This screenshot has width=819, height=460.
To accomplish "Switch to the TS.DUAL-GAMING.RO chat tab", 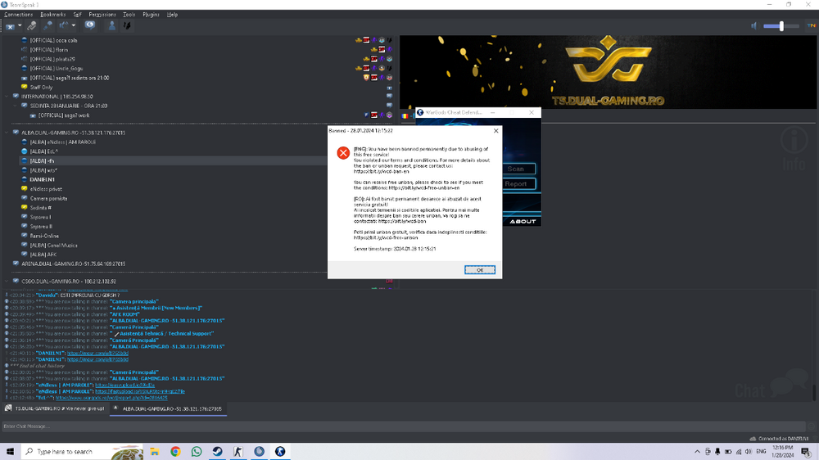I will (55, 408).
